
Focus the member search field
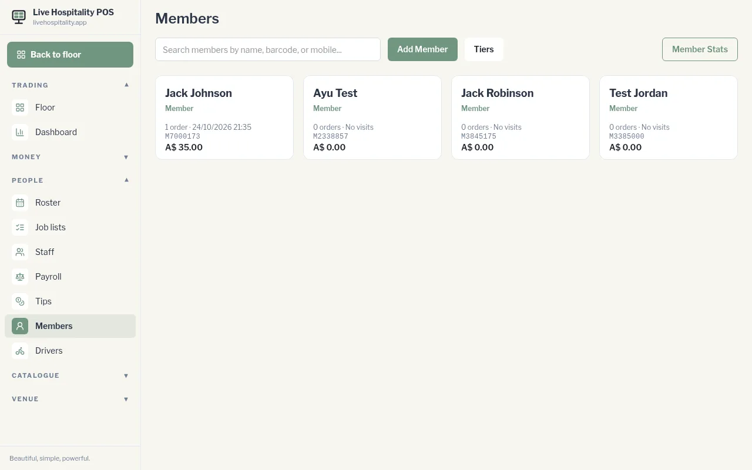(x=268, y=49)
